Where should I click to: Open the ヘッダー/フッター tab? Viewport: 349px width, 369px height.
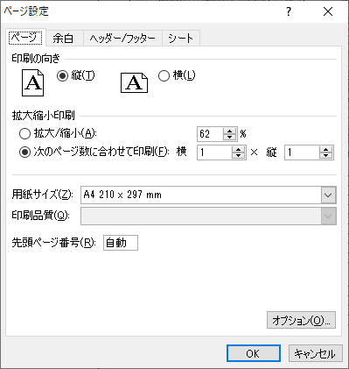[x=122, y=39]
